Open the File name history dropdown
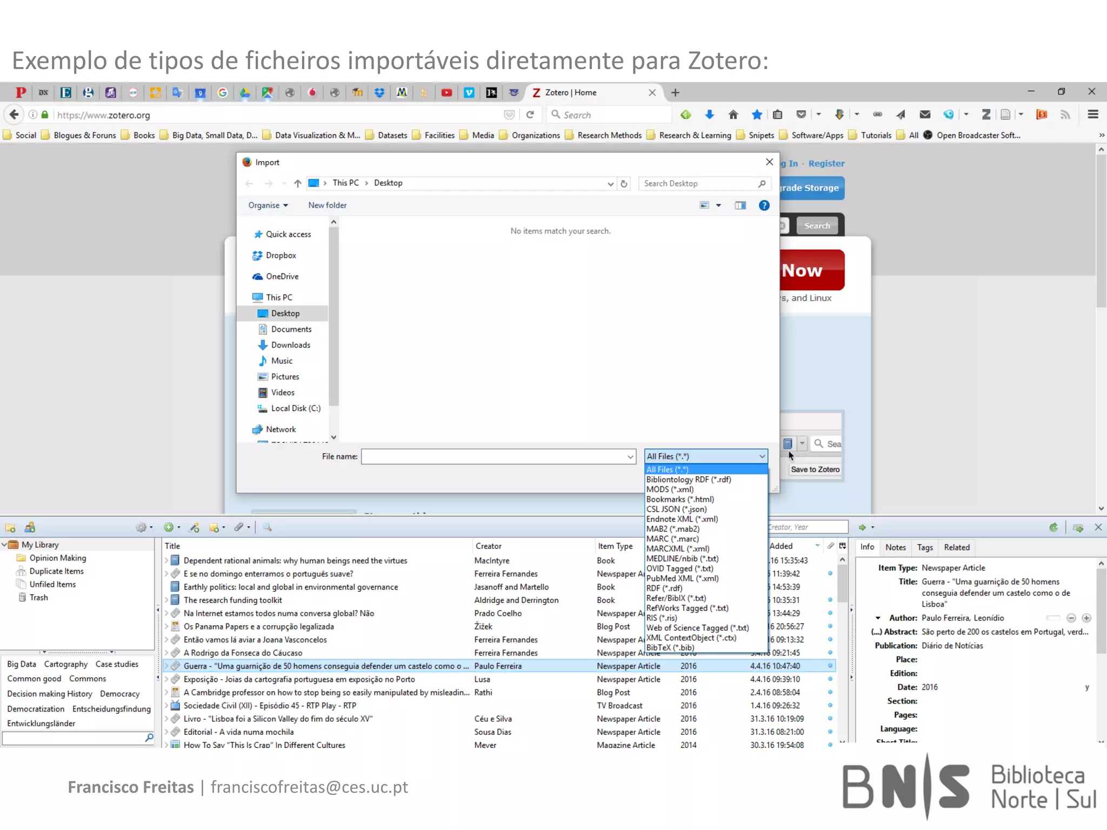 click(630, 457)
